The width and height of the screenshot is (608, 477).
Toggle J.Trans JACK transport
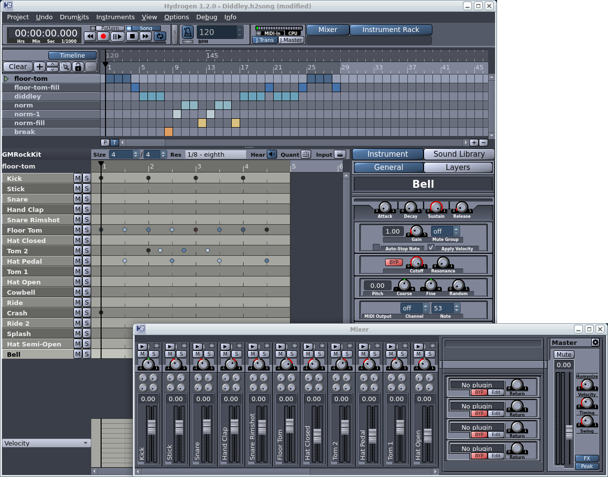click(265, 40)
